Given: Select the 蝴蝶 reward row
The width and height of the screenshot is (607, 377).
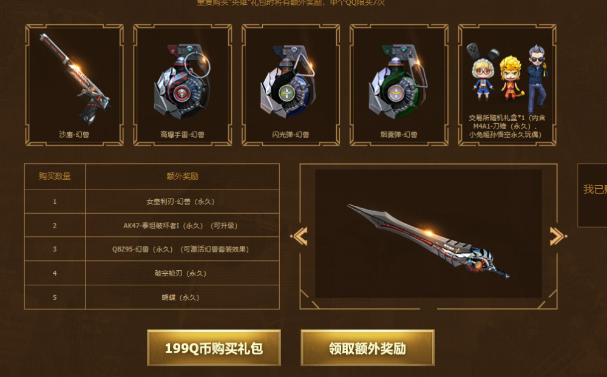Looking at the screenshot, I should click(152, 297).
